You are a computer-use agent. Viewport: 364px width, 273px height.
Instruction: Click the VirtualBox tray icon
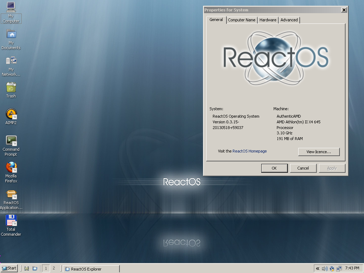pyautogui.click(x=332, y=269)
